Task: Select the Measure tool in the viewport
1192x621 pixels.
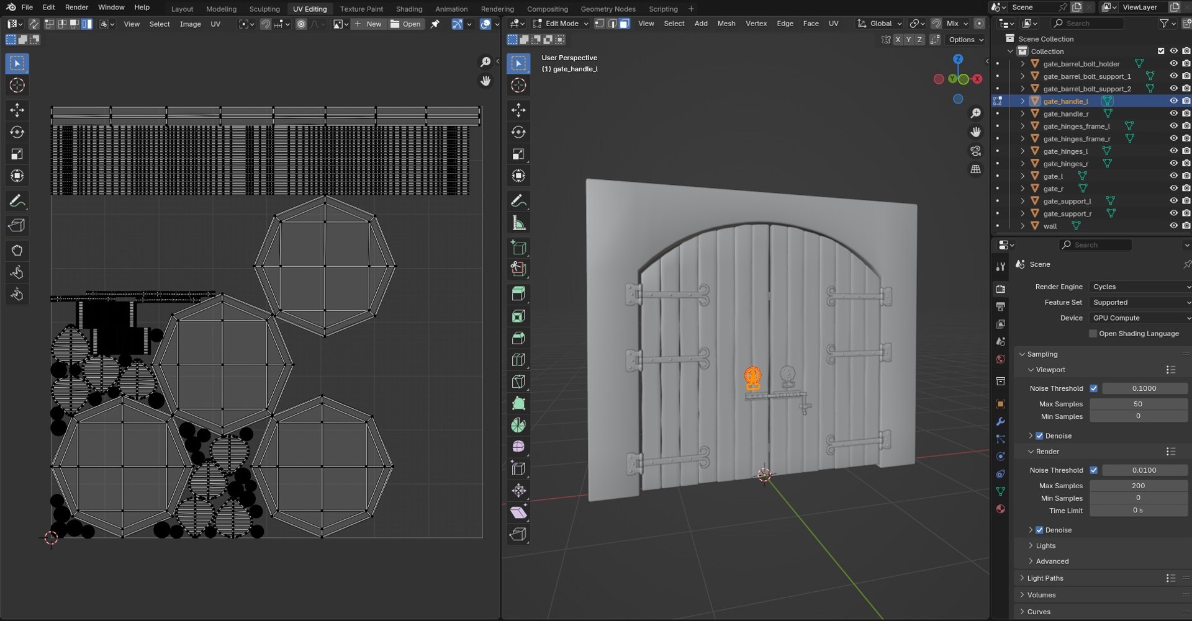Action: pos(518,223)
